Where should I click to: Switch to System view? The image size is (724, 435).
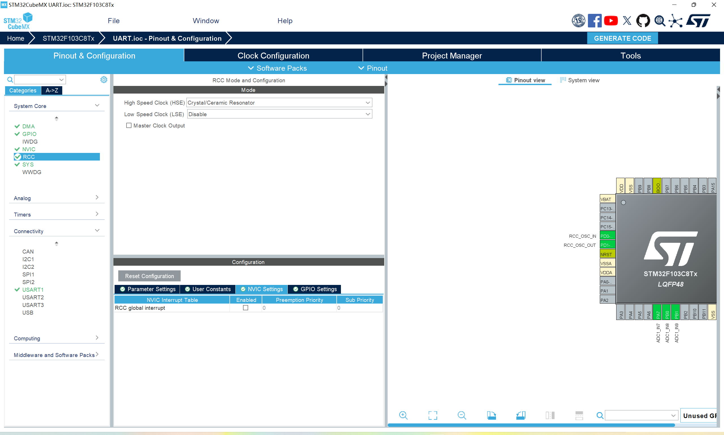point(580,80)
